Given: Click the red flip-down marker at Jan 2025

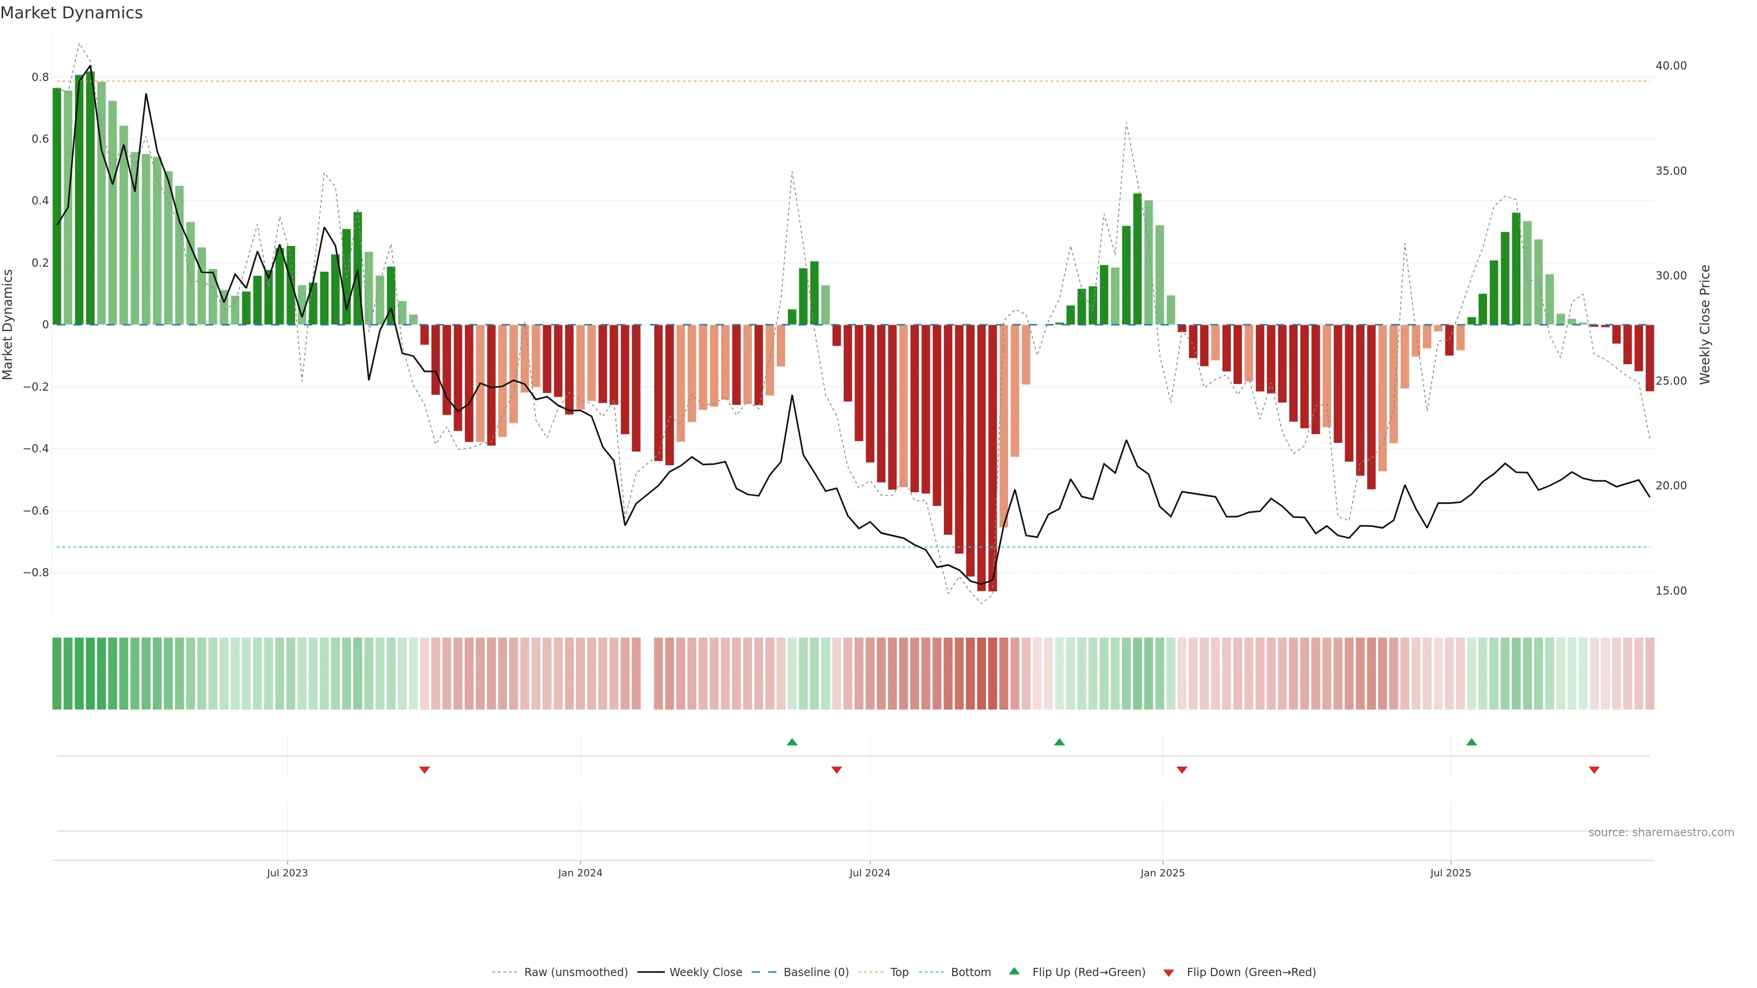Looking at the screenshot, I should point(1182,770).
